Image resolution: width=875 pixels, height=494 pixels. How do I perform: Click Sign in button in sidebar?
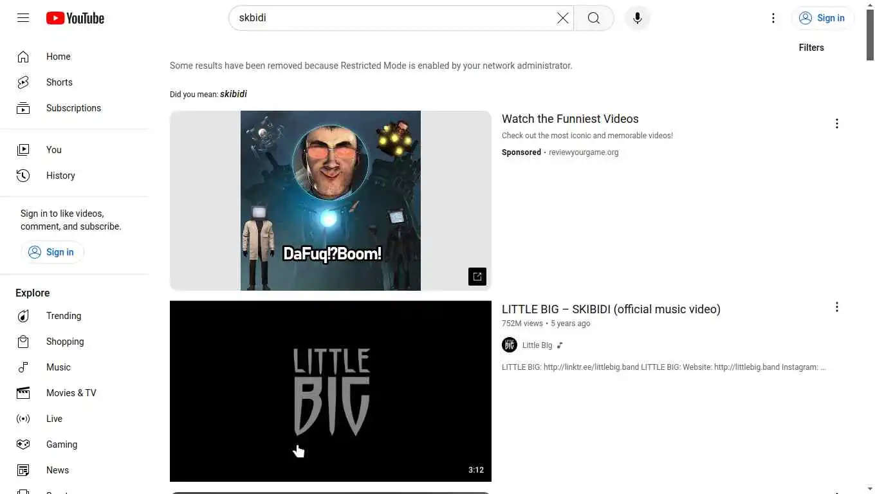[52, 252]
